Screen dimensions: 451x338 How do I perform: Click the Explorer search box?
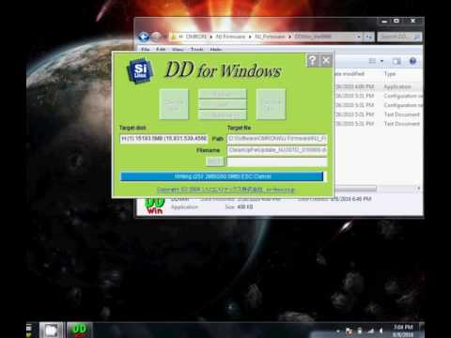pos(399,37)
